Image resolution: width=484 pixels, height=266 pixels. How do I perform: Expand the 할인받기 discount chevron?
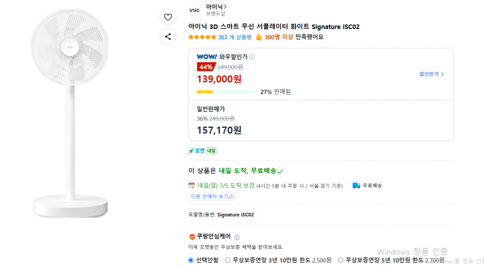click(431, 74)
